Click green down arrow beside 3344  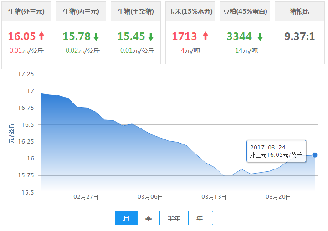point(260,36)
